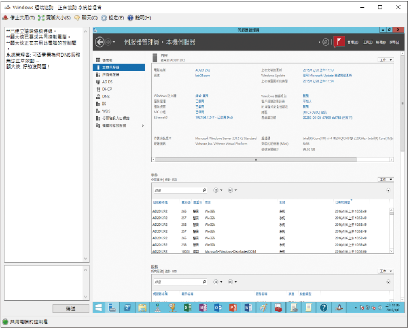Open the red toolbox icon on taskbar
The image size is (409, 329).
[279, 308]
